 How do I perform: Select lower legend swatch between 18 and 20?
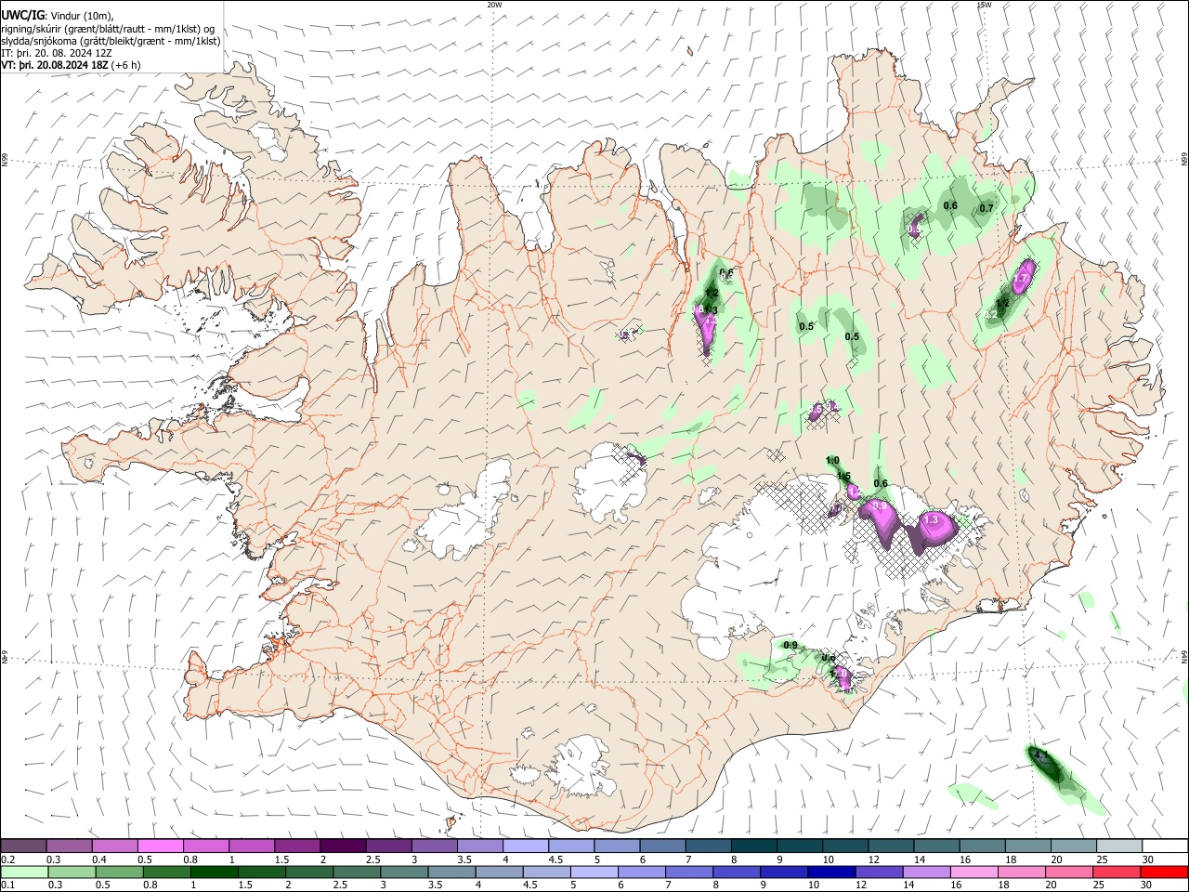click(1022, 872)
